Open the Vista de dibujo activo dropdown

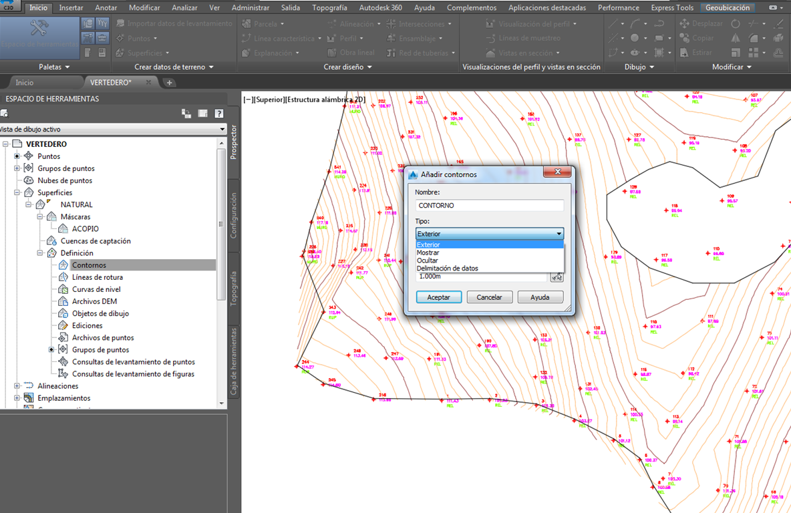click(x=223, y=129)
